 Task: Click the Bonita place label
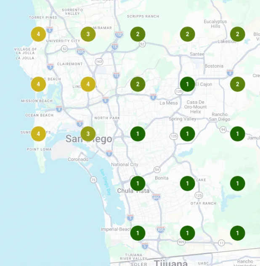162,178
